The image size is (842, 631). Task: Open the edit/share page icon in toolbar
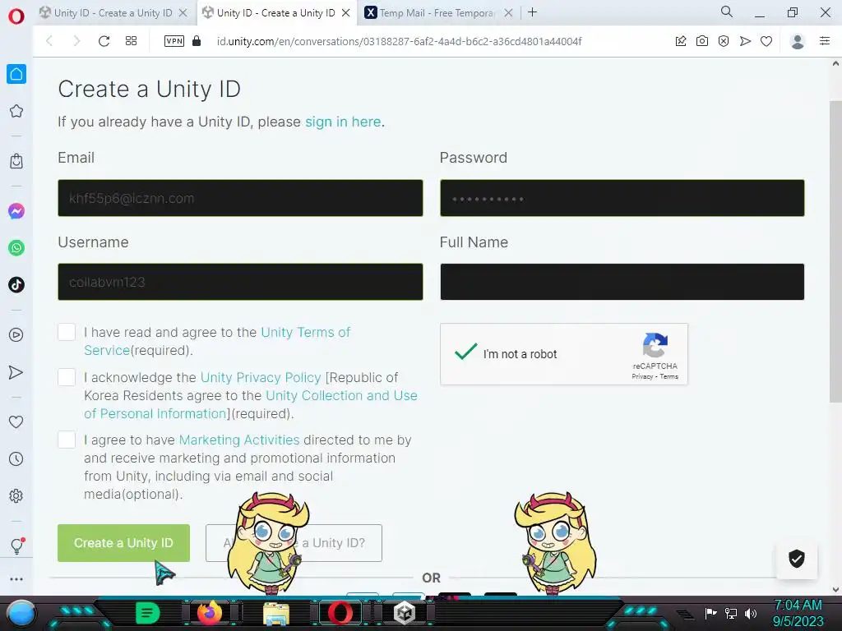pyautogui.click(x=680, y=41)
